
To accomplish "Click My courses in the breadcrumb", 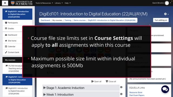I will (x=57, y=20).
